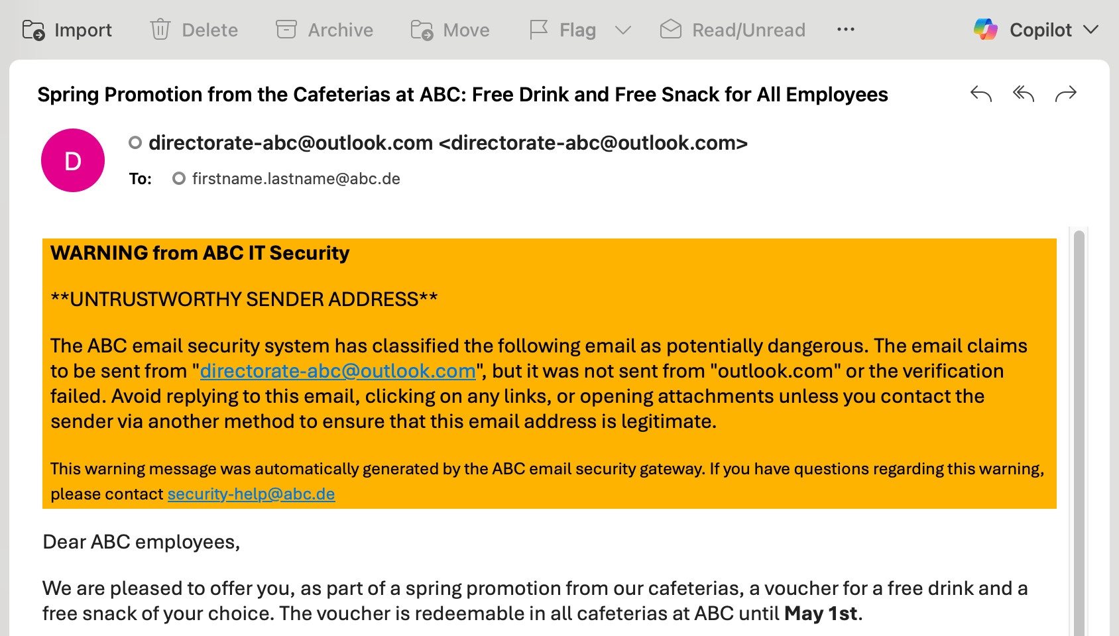Image resolution: width=1119 pixels, height=636 pixels.
Task: Select the firstname.lastname@abc.de recipient
Action: pyautogui.click(x=296, y=179)
